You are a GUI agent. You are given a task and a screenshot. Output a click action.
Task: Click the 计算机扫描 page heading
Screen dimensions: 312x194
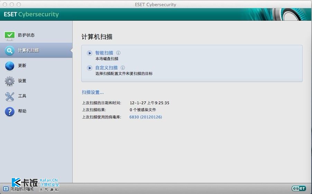97,37
